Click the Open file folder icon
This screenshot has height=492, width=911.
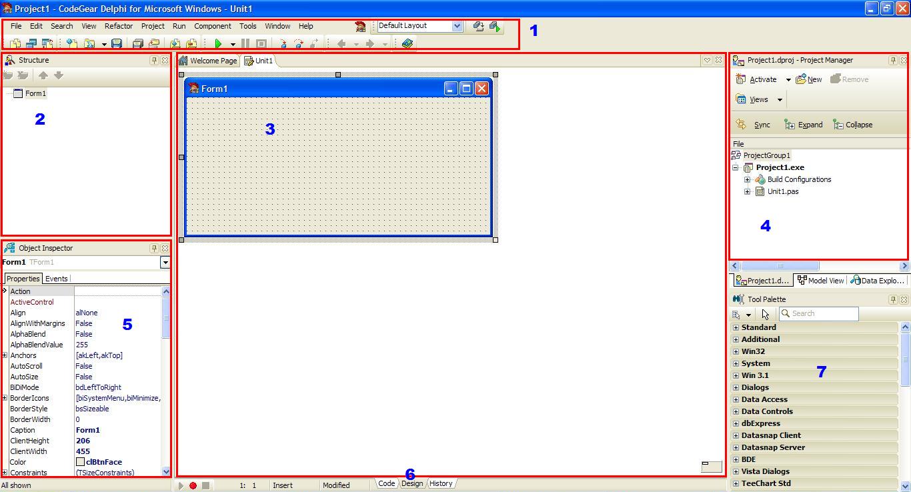(89, 43)
